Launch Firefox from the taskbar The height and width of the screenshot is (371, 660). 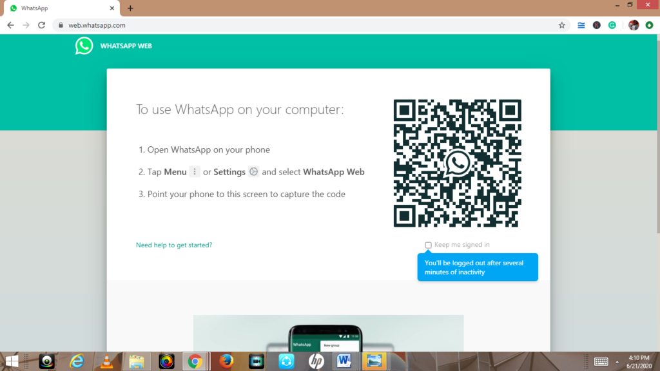[226, 361]
